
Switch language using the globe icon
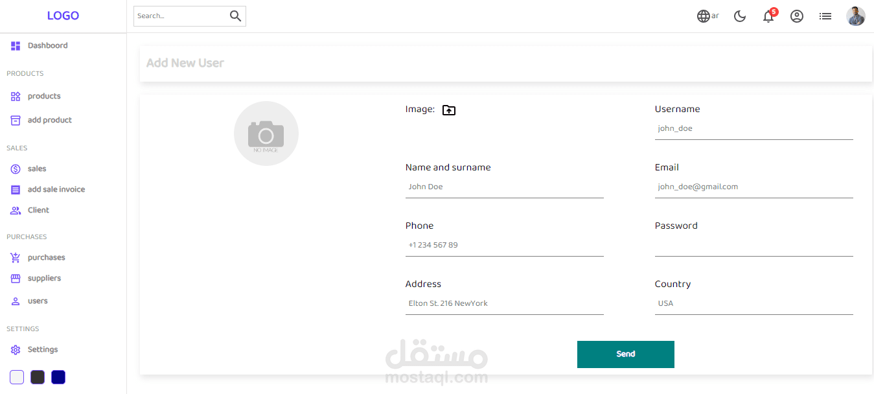click(x=704, y=16)
